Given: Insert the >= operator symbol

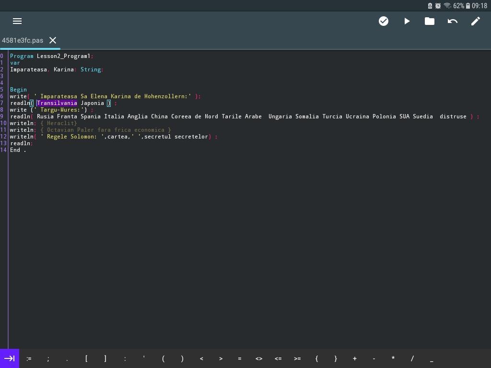Looking at the screenshot, I should pyautogui.click(x=297, y=358).
